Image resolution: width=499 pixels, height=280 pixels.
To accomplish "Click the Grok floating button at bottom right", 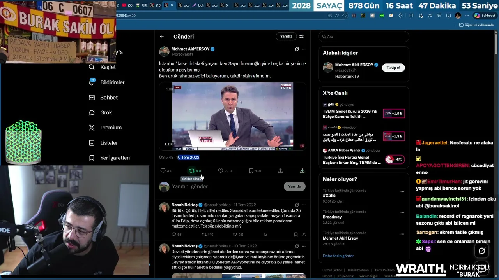I will 482,251.
